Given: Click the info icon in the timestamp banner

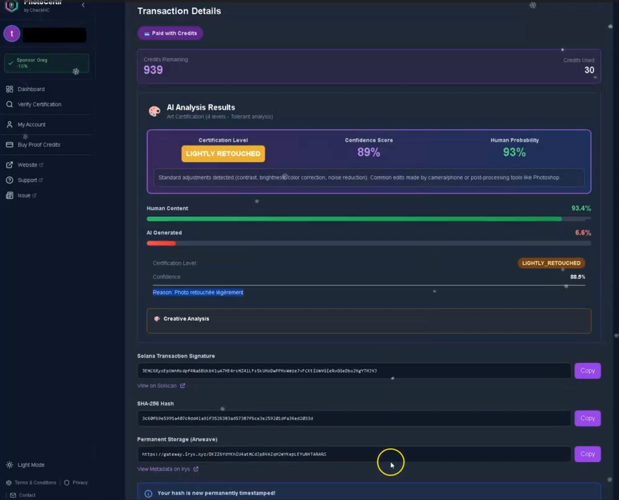Looking at the screenshot, I should [x=148, y=493].
